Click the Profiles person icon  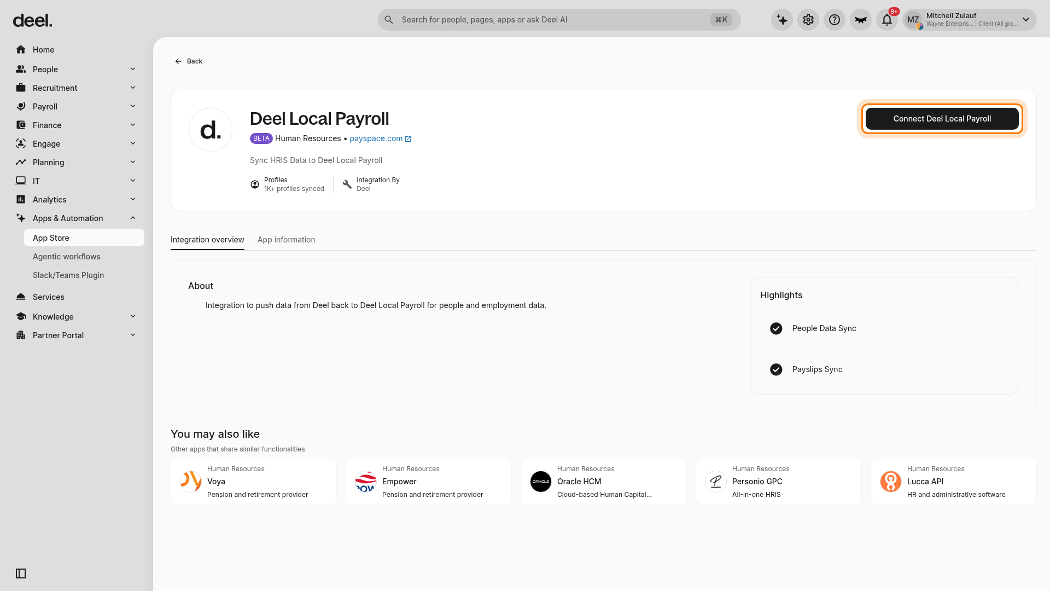pyautogui.click(x=255, y=184)
